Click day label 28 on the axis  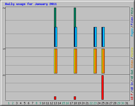click(x=115, y=103)
